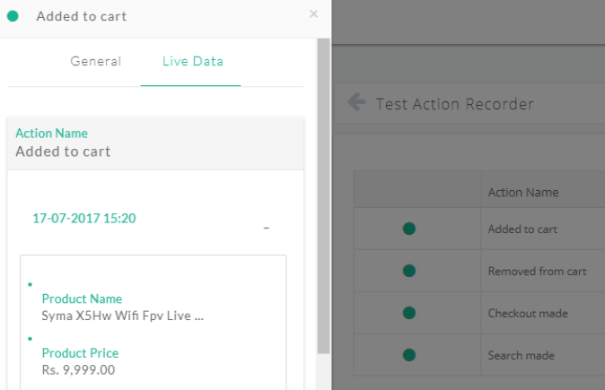Click the status dot for Removed from cart
Screen dimensions: 605x390
coord(409,271)
